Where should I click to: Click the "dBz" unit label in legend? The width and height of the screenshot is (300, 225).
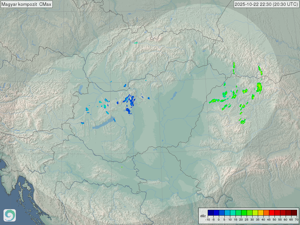tap(203, 216)
